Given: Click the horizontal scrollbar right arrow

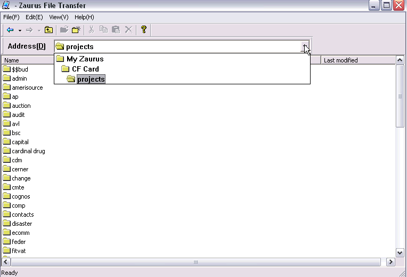Looking at the screenshot, I should point(390,262).
